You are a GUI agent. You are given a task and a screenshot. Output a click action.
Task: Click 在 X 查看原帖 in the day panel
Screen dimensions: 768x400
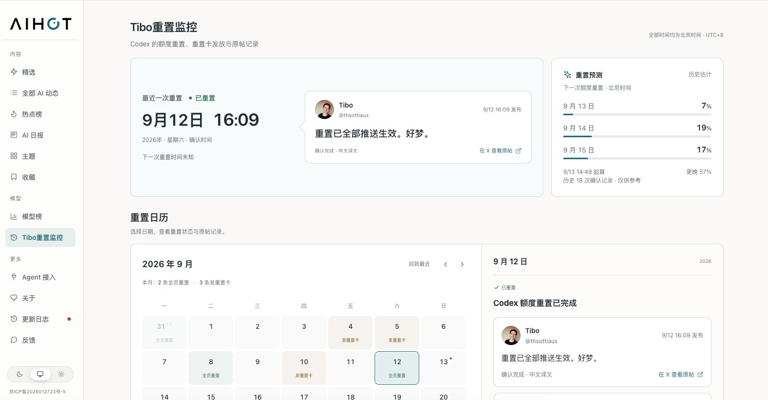[x=680, y=375]
